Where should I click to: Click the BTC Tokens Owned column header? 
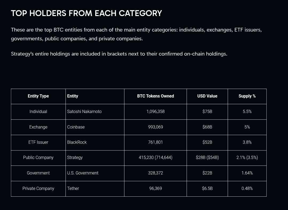click(155, 96)
